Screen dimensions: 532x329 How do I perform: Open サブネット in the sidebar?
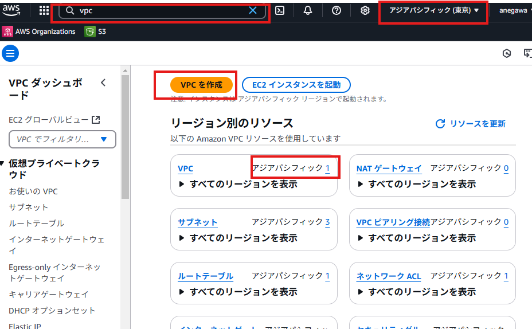pos(29,207)
